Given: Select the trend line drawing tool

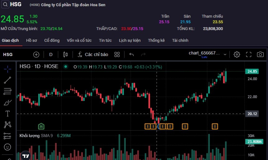Looking at the screenshot, I should pyautogui.click(x=7, y=80).
